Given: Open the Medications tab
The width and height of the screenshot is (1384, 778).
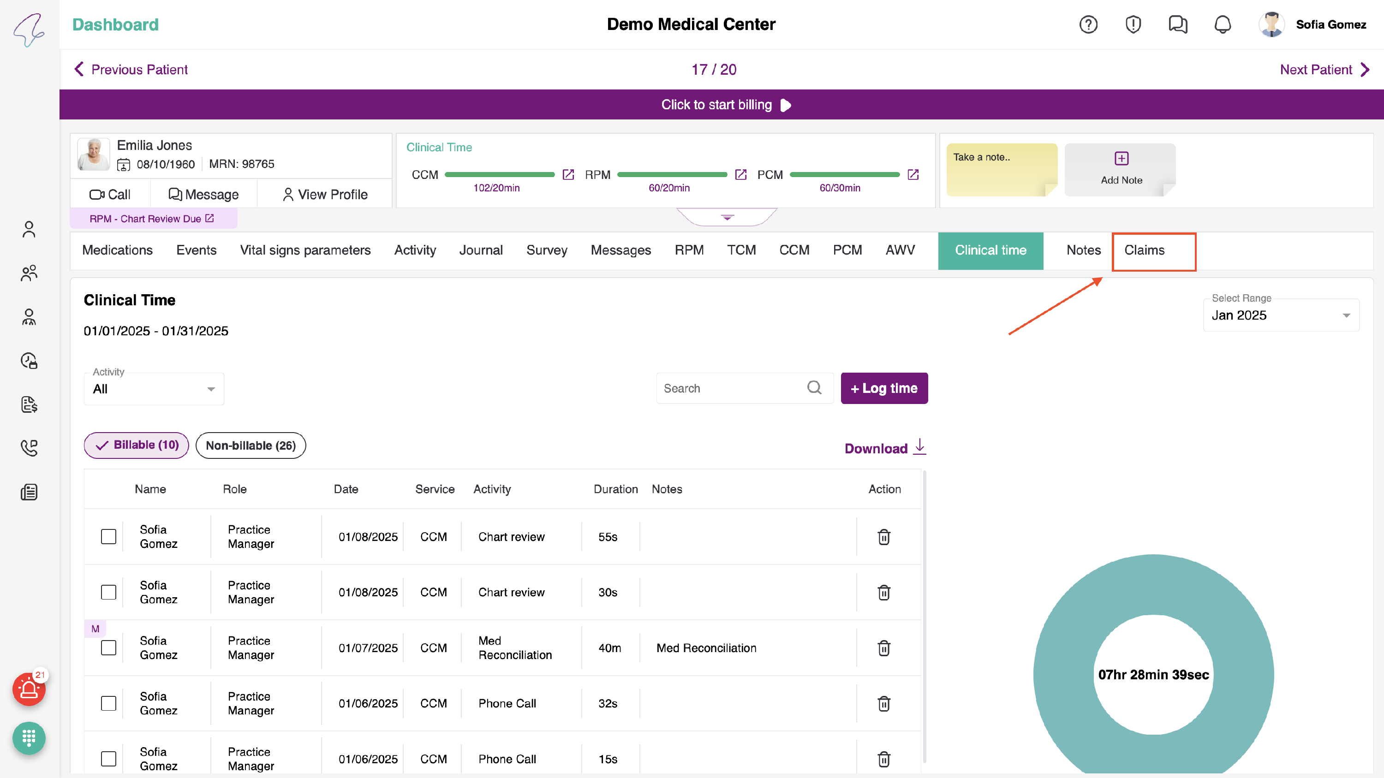Looking at the screenshot, I should point(117,250).
